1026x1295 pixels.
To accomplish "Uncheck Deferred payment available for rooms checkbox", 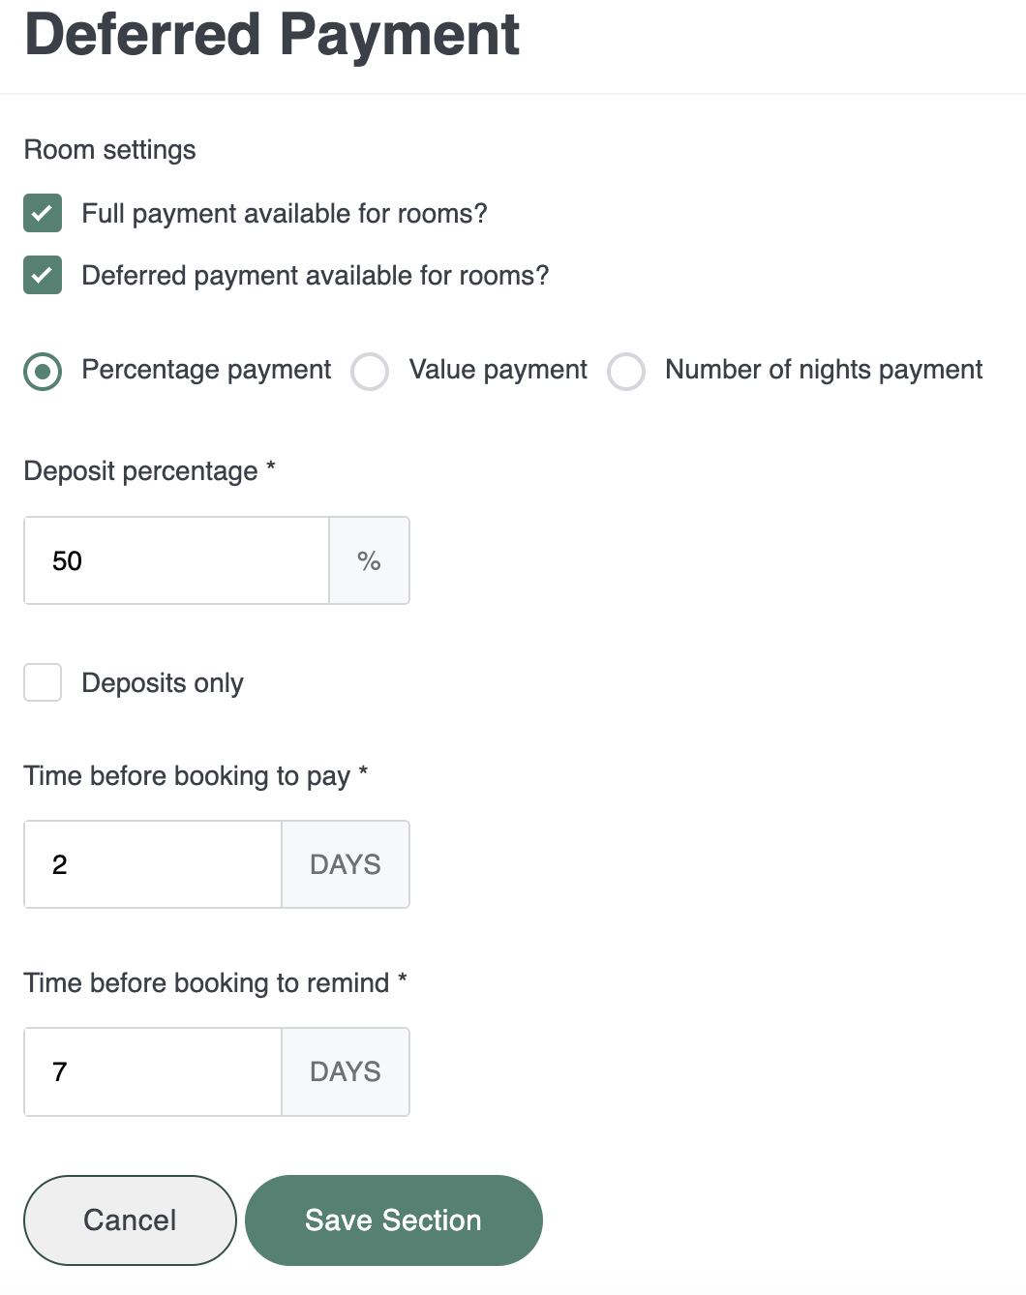I will pyautogui.click(x=43, y=275).
